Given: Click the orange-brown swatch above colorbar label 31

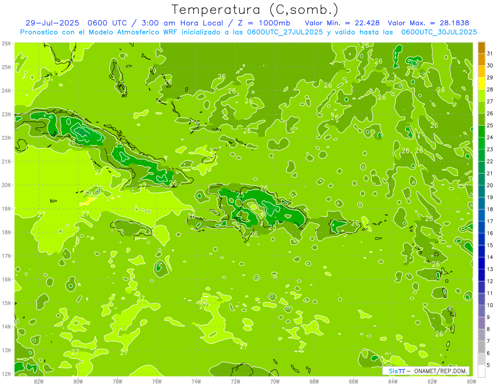Looking at the screenshot, I should (x=482, y=48).
